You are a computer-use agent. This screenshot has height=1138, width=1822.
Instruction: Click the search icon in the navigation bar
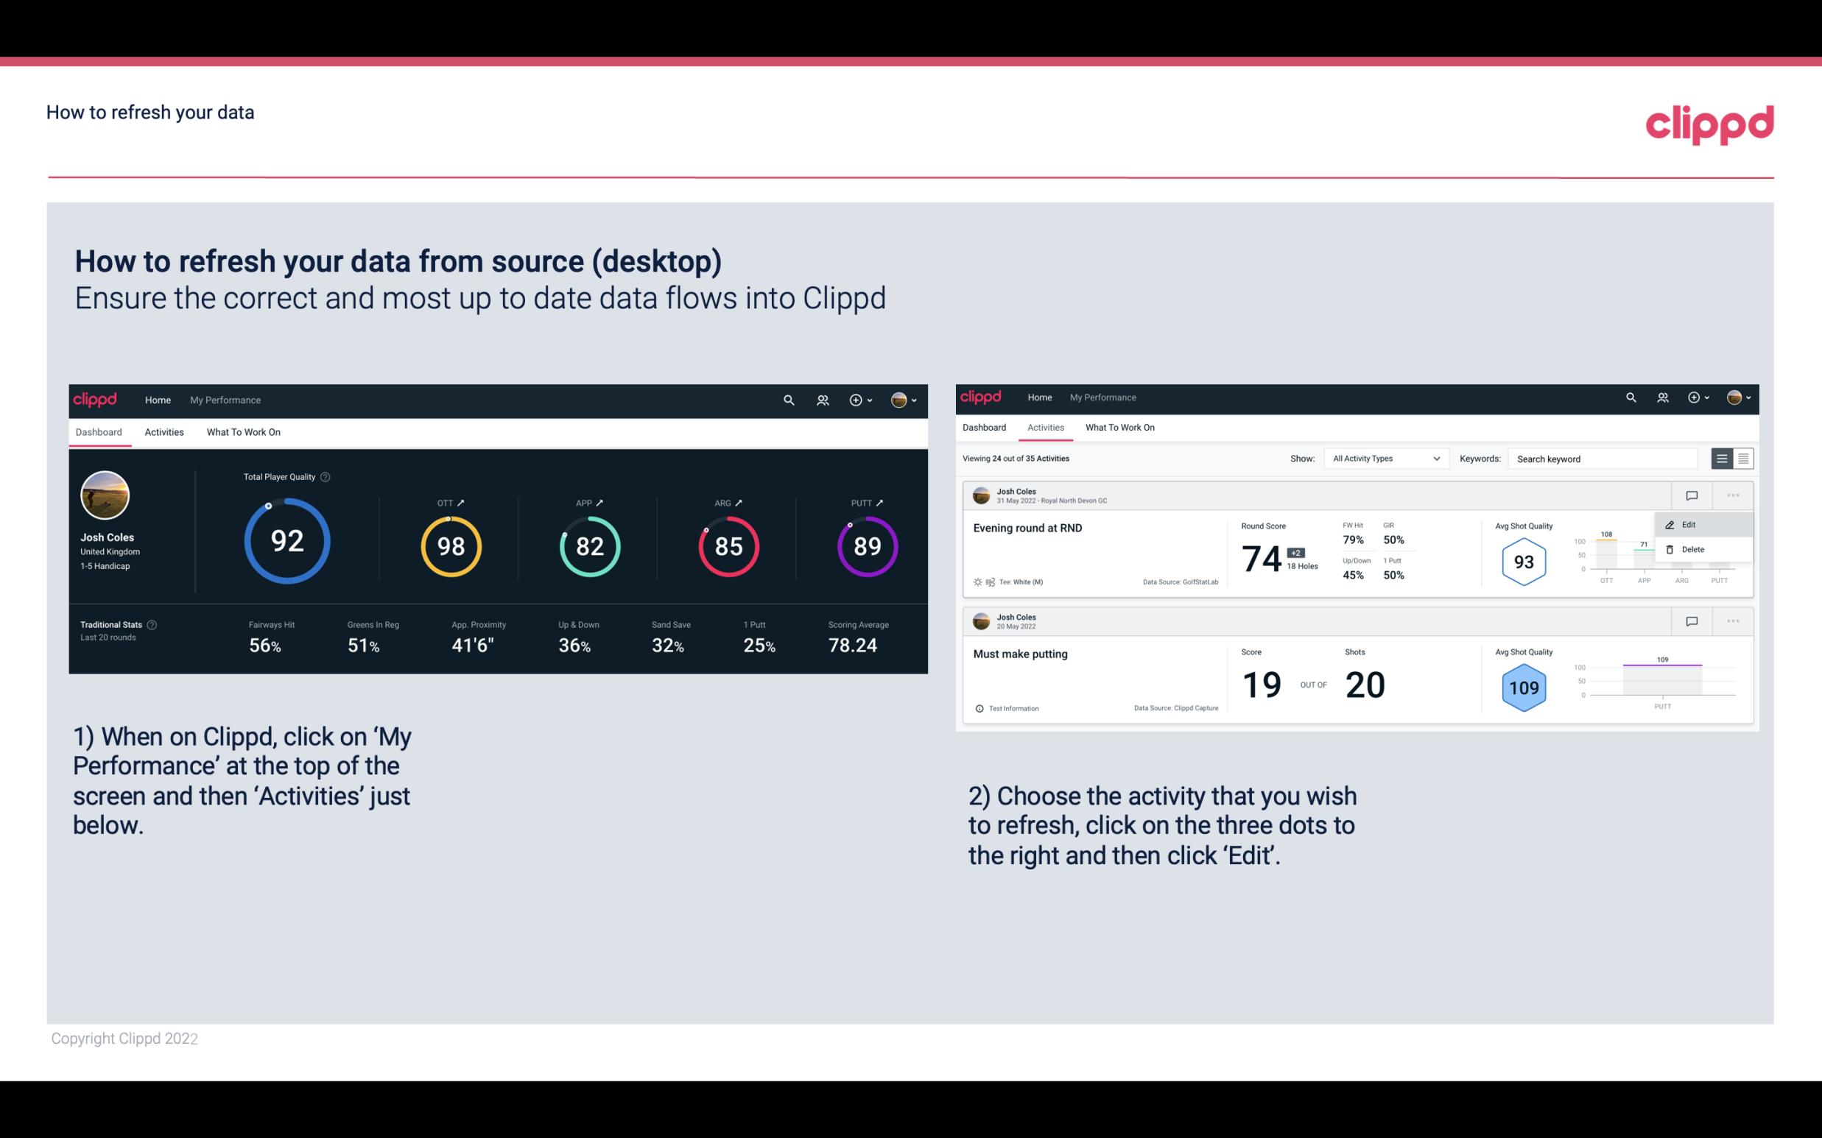pos(788,398)
